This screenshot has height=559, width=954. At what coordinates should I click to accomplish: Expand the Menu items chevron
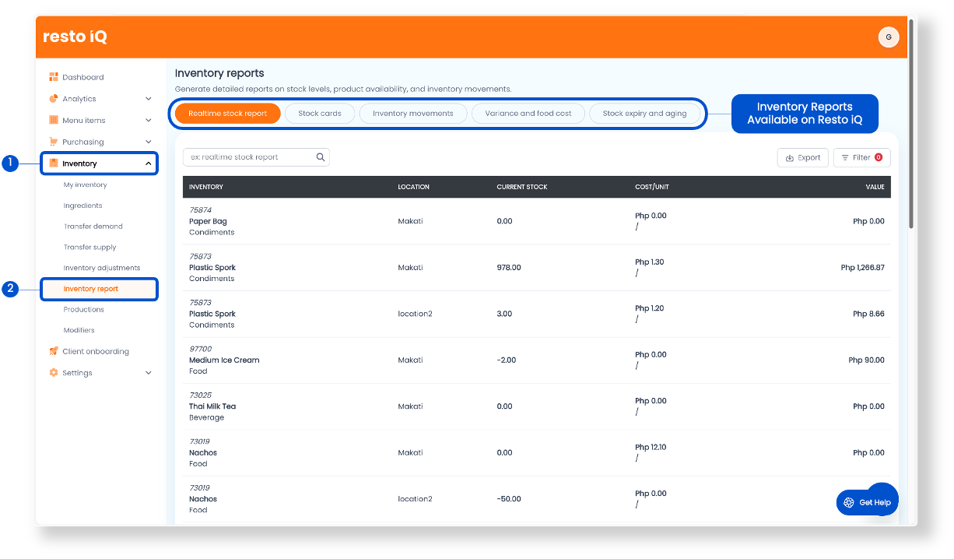pyautogui.click(x=149, y=121)
